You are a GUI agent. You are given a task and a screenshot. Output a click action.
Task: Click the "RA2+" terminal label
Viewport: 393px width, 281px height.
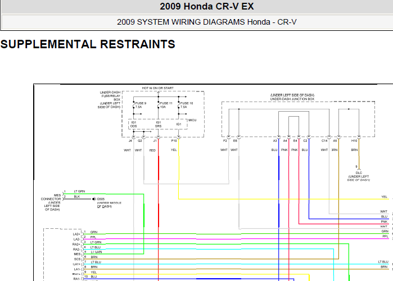76,244
